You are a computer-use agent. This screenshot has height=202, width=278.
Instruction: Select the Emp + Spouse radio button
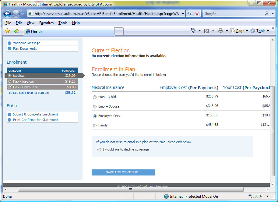pyautogui.click(x=95, y=107)
